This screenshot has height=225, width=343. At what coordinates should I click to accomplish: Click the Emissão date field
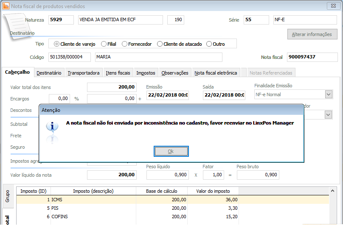click(167, 95)
